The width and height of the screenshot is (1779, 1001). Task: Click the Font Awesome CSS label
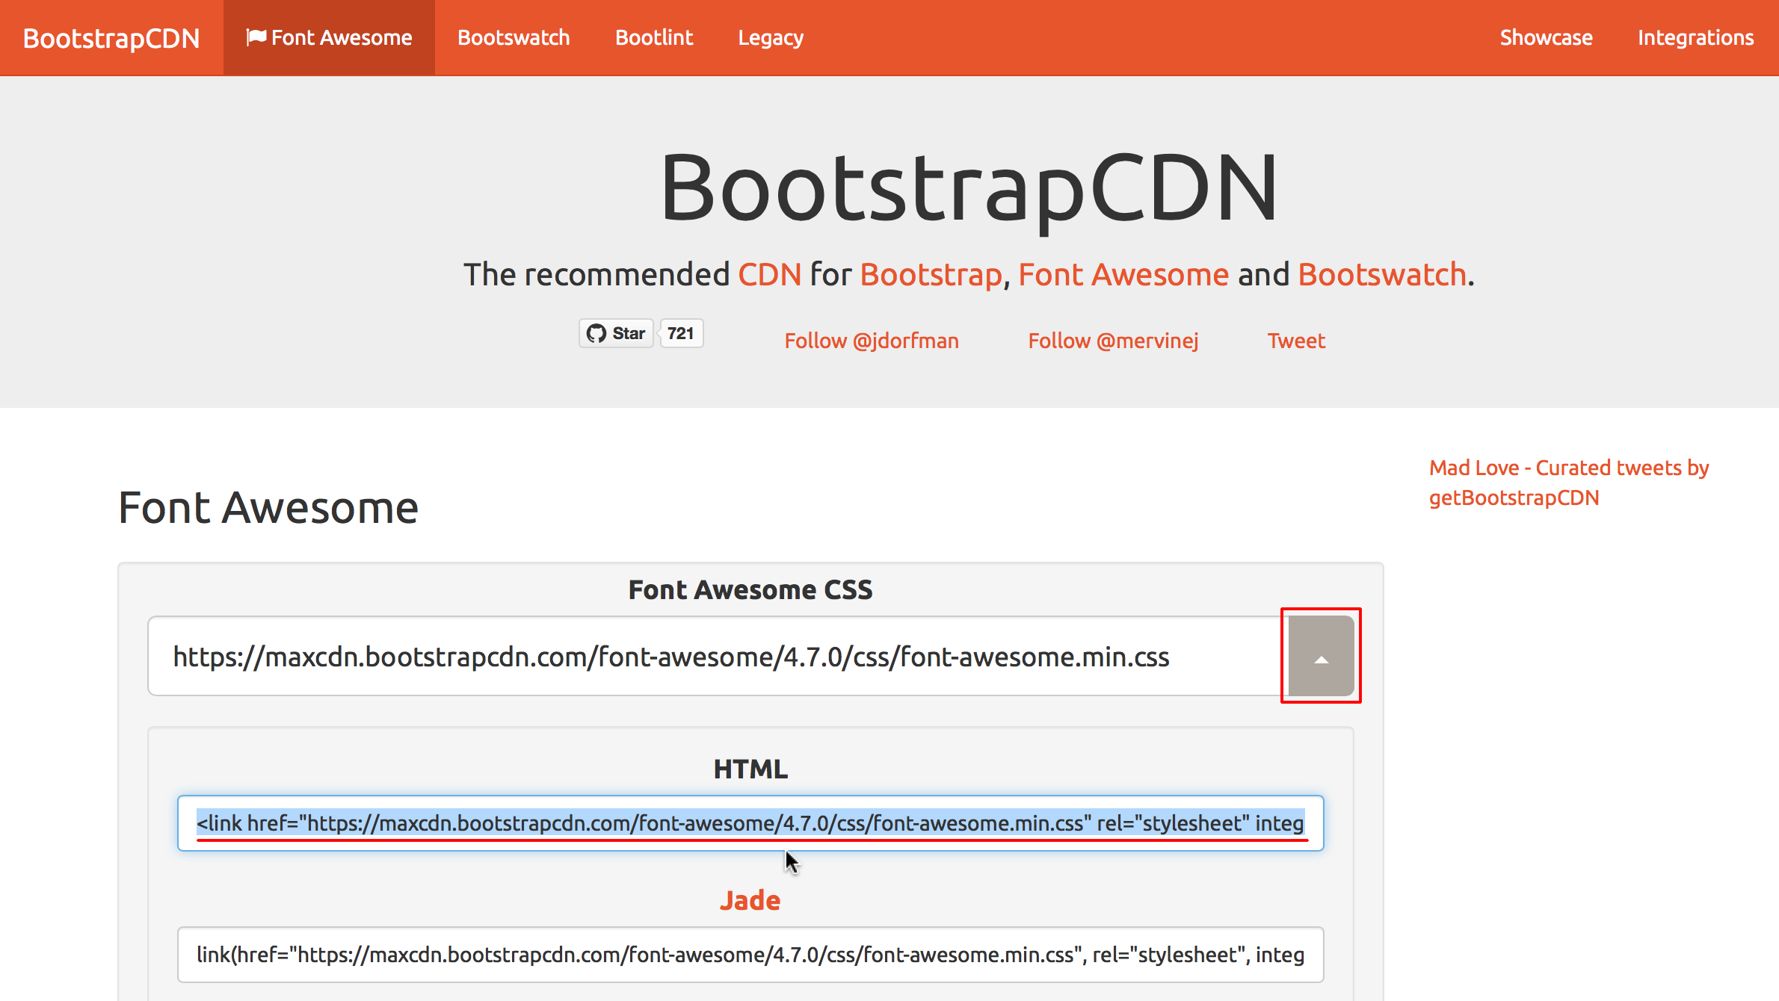tap(750, 589)
